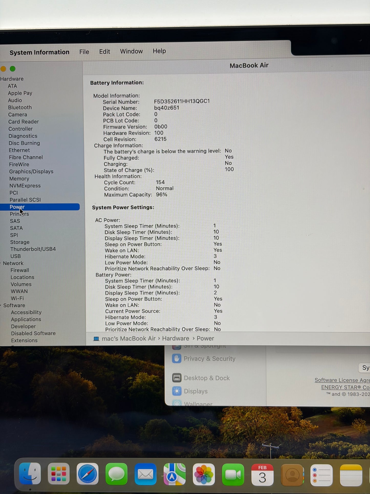Select Disabled Software in the sidebar
The width and height of the screenshot is (370, 494).
click(33, 334)
